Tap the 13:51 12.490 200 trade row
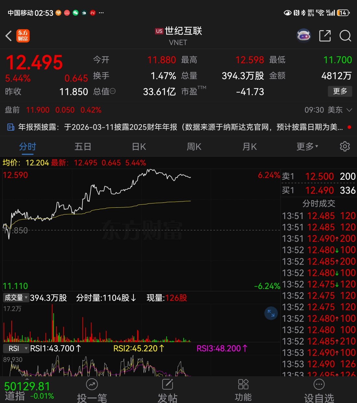Screen dimensions: 357x403 tap(319, 239)
